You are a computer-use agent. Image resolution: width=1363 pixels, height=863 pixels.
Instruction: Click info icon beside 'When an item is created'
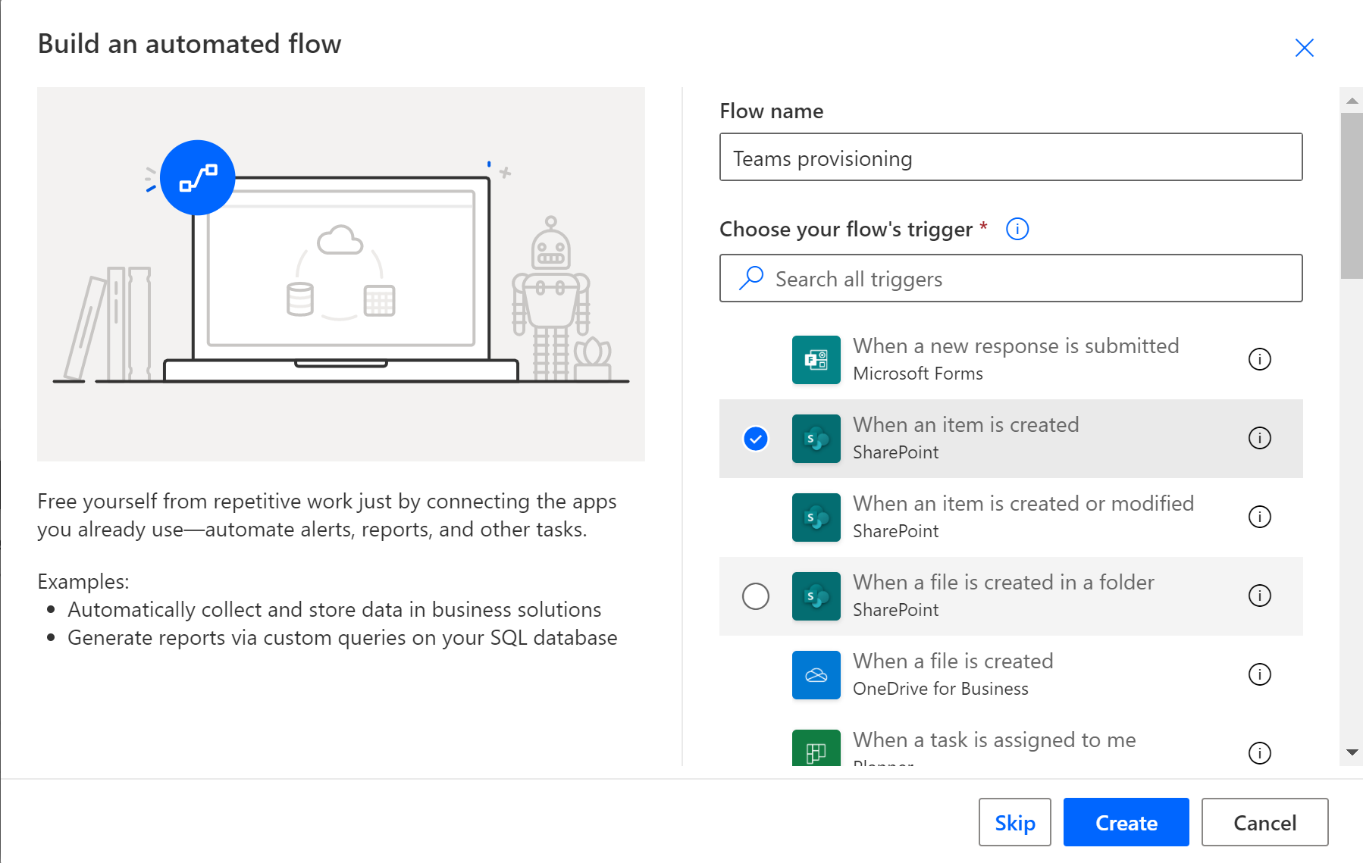pos(1259,439)
